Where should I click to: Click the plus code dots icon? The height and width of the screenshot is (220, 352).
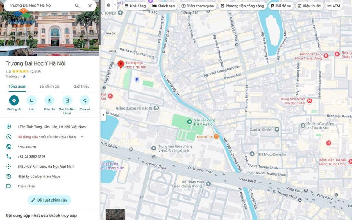(8, 166)
